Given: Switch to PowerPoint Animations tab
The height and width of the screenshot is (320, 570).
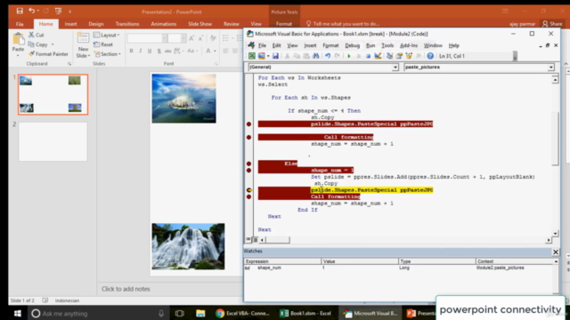Looking at the screenshot, I should point(164,24).
